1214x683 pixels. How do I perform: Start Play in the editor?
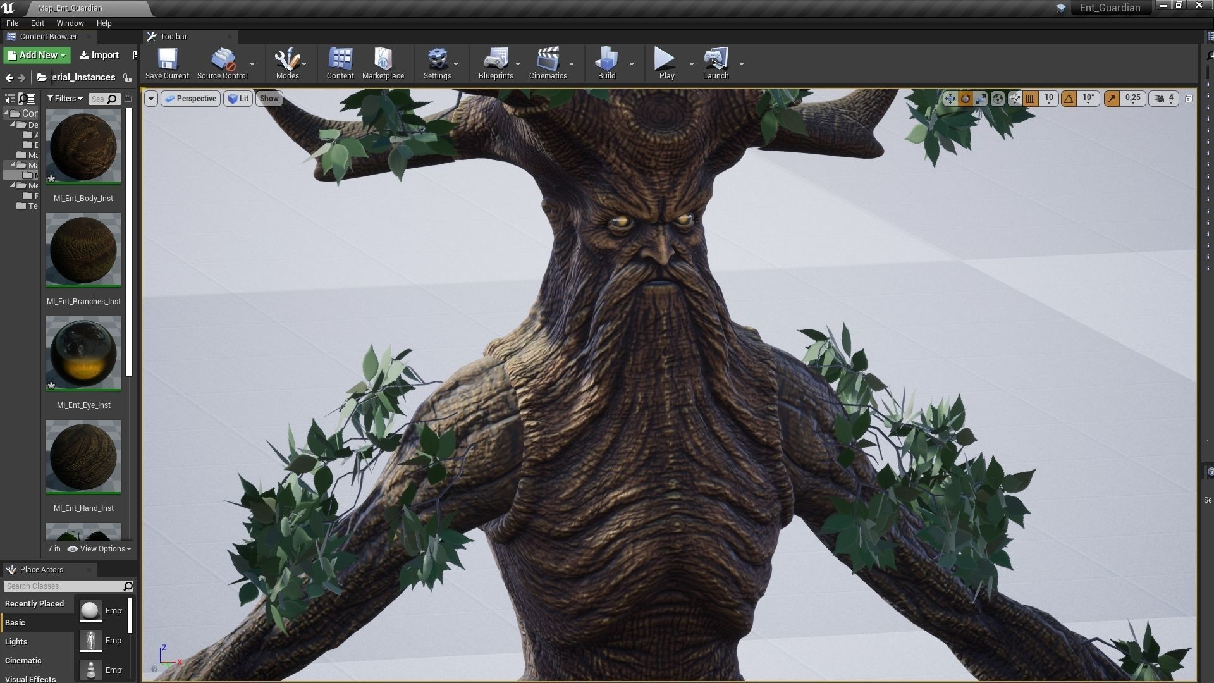666,63
